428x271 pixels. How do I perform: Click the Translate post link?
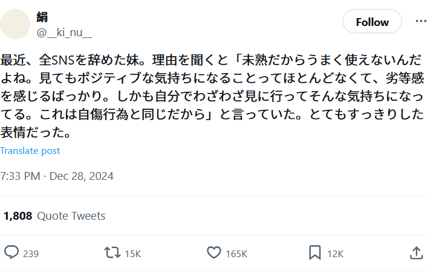pos(30,151)
